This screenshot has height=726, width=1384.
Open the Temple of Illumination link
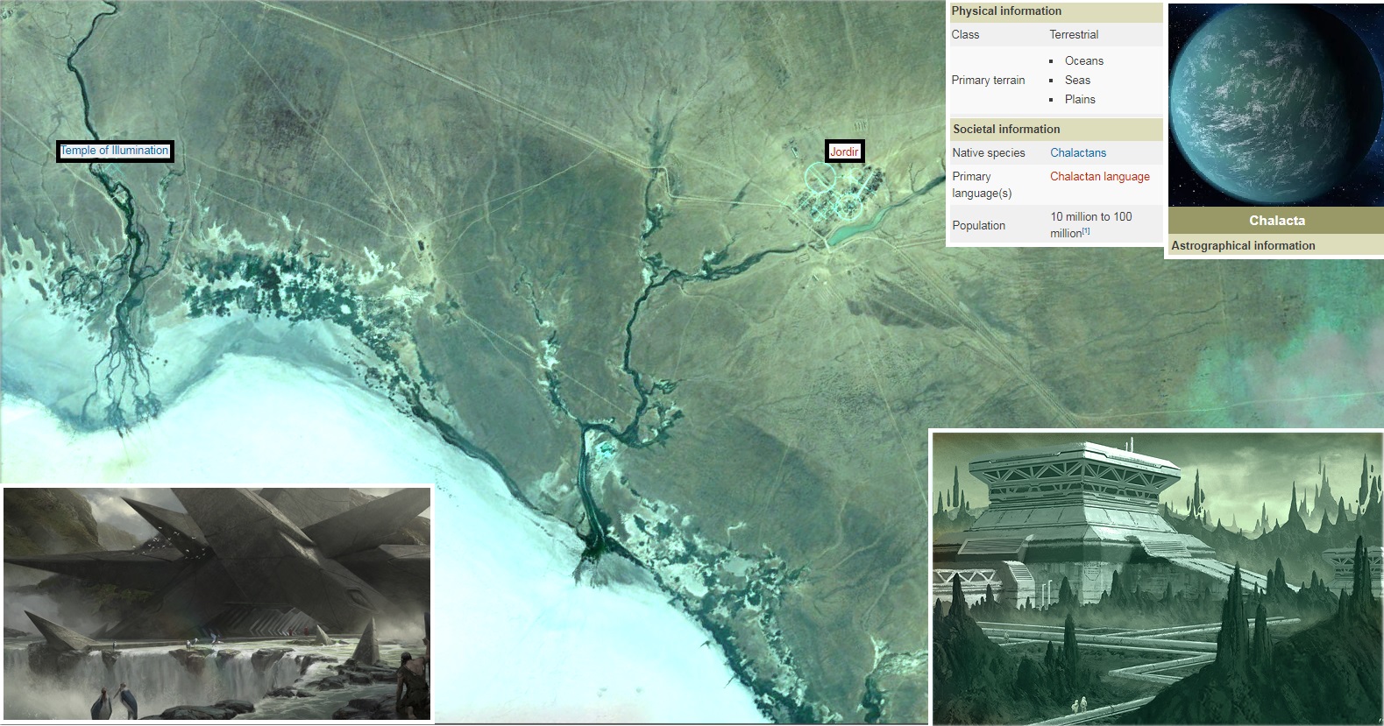114,151
